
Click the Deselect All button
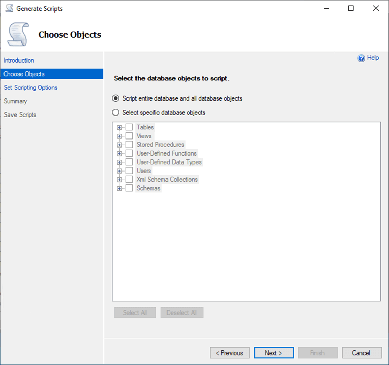pyautogui.click(x=182, y=312)
